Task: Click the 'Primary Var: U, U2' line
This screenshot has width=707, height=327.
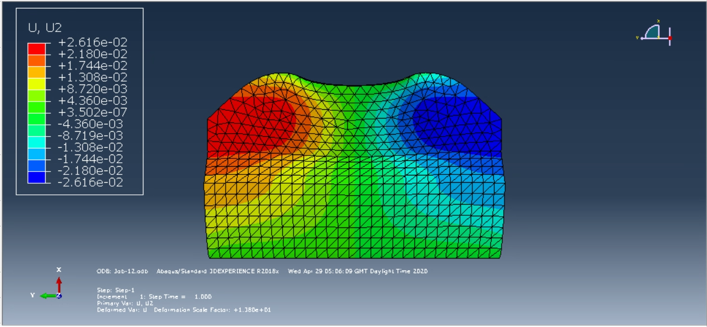Action: 125,303
